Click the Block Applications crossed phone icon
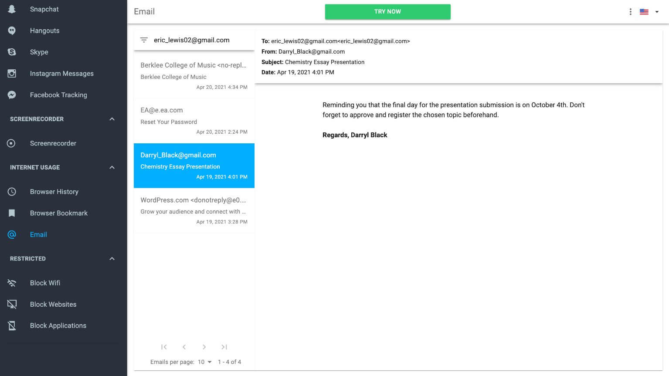This screenshot has height=376, width=669. [x=12, y=325]
